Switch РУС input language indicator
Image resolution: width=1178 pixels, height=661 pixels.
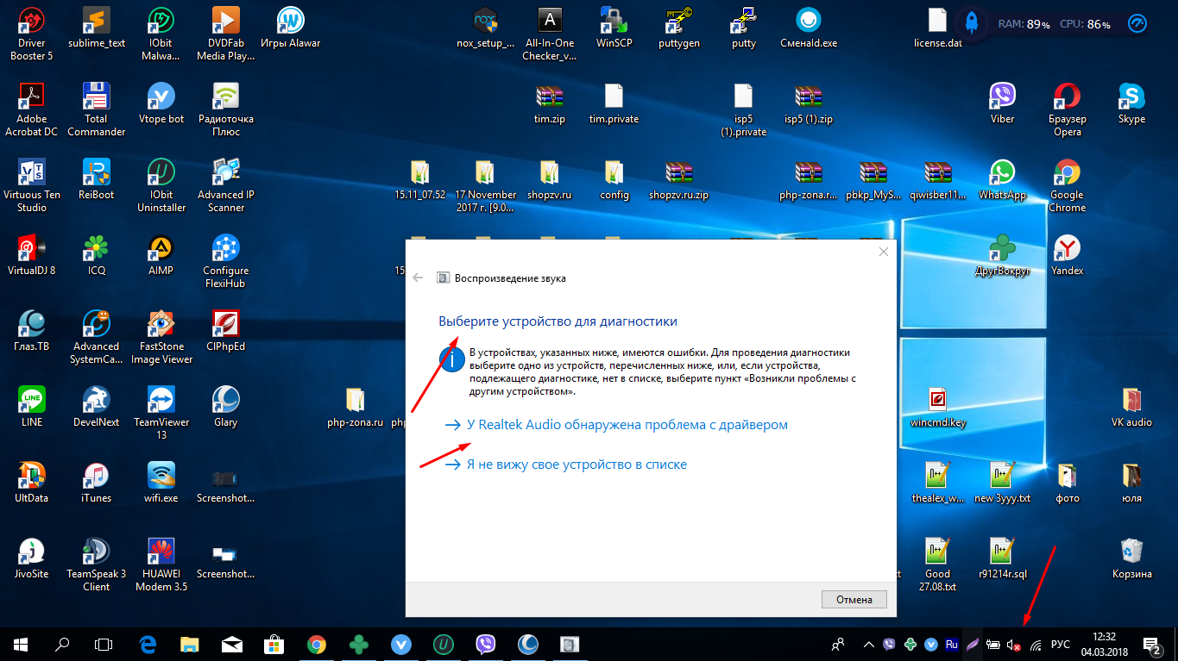[1061, 644]
